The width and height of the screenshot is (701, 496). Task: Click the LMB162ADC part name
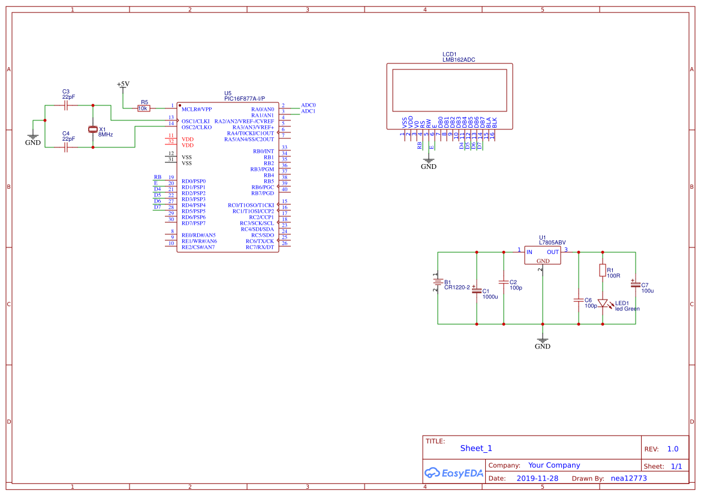pos(459,60)
